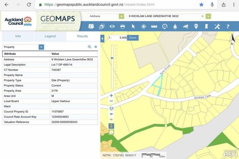Image resolution: width=239 pixels, height=159 pixels.
Task: Click the help question mark icon
Action: (x=228, y=26)
